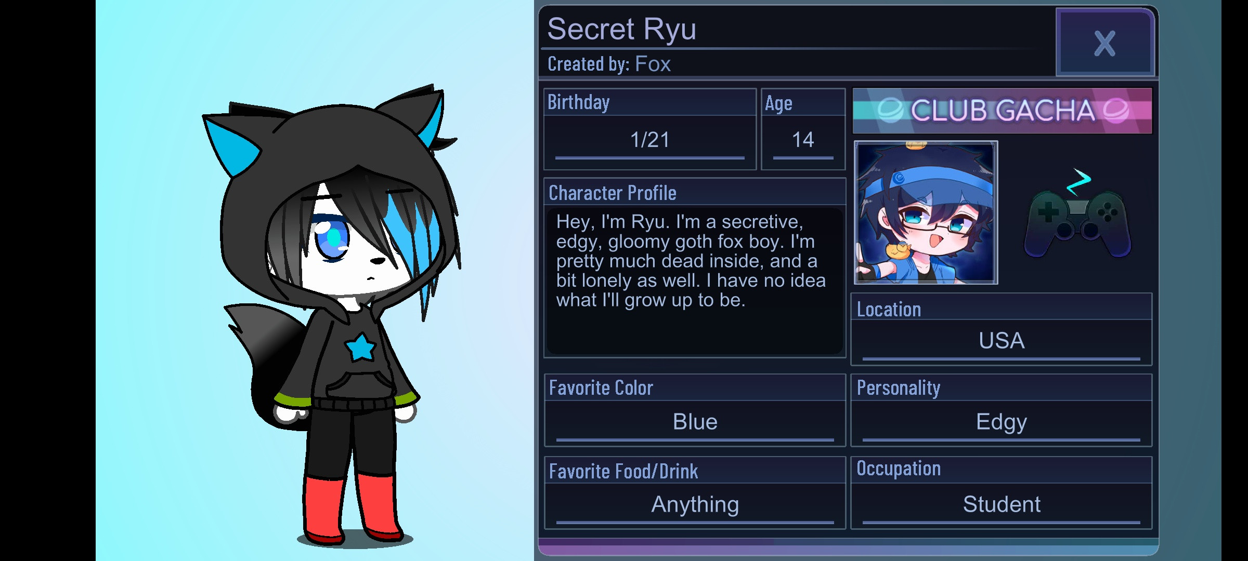Open the Club Gacha banner
Image resolution: width=1248 pixels, height=561 pixels.
(x=1003, y=111)
